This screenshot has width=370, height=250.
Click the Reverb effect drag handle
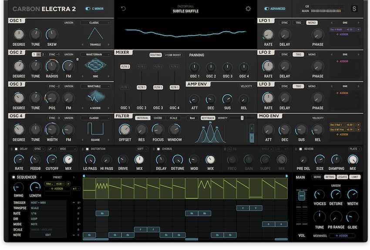point(296,149)
